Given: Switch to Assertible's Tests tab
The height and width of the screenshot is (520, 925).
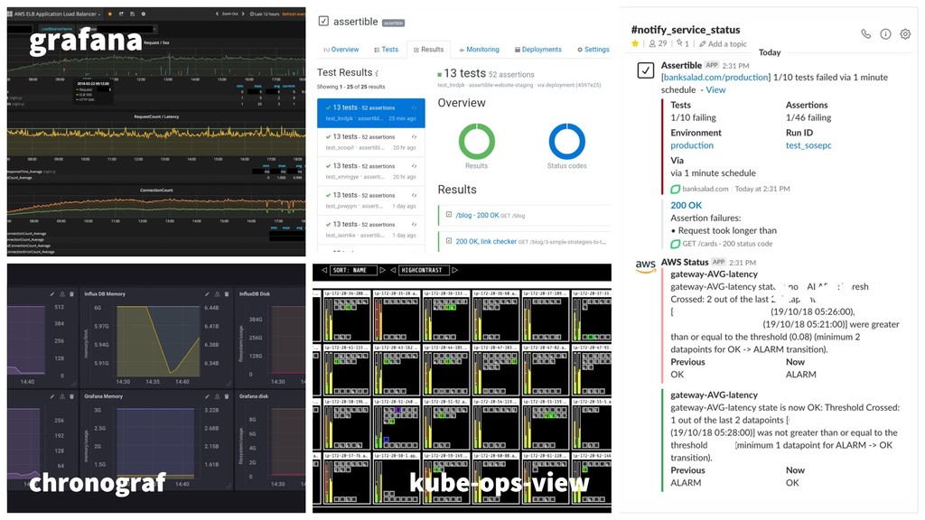Looking at the screenshot, I should [386, 50].
